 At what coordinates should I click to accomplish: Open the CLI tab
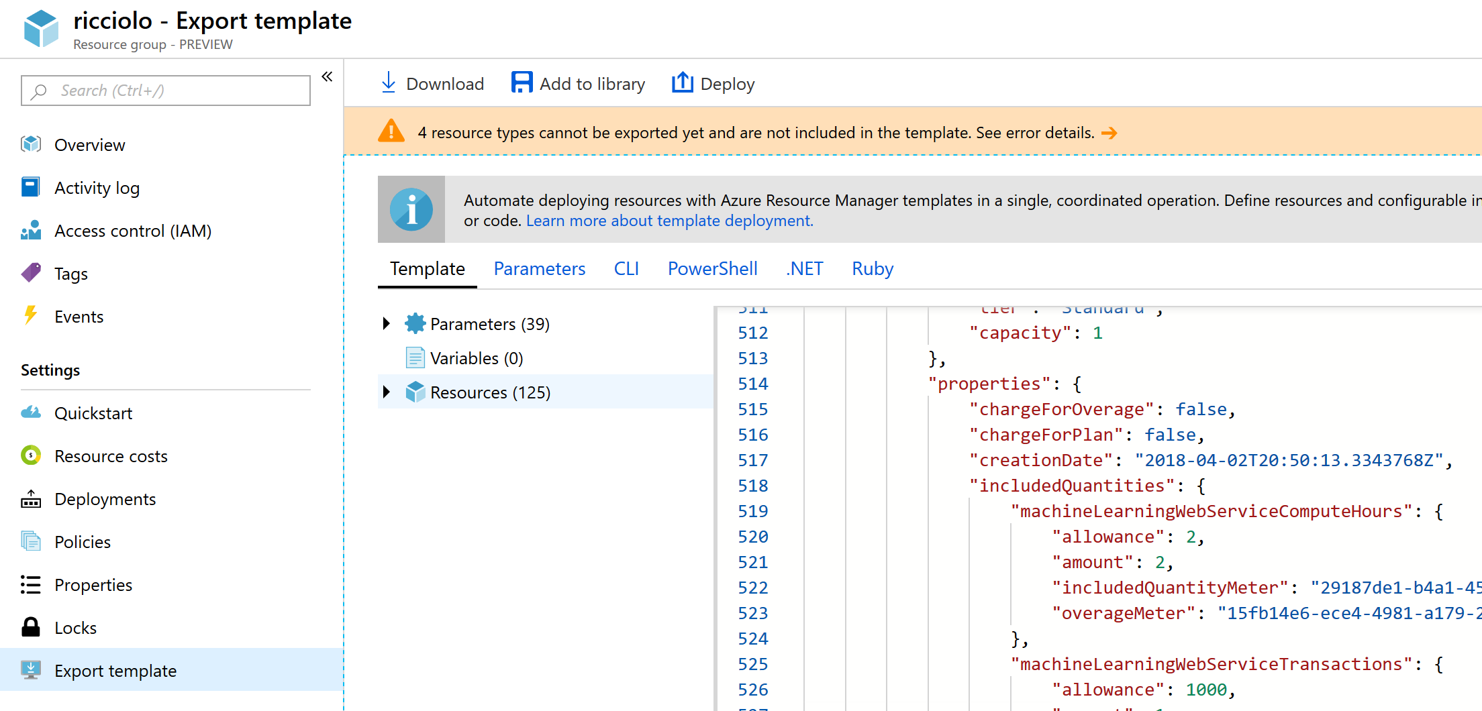pyautogui.click(x=626, y=269)
